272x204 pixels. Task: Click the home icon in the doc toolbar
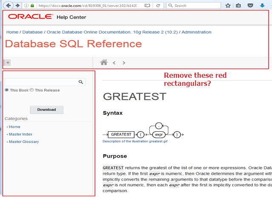click(x=104, y=62)
